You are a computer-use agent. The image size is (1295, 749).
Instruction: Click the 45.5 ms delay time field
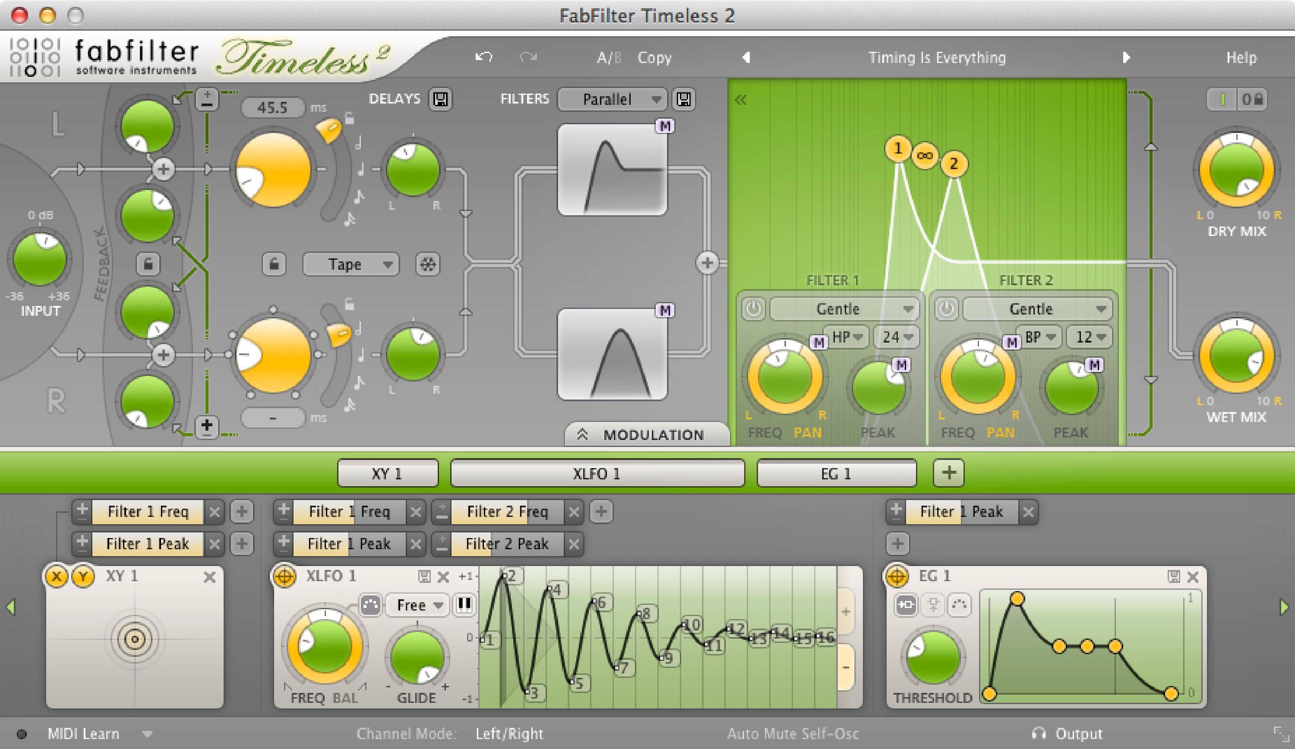[273, 107]
